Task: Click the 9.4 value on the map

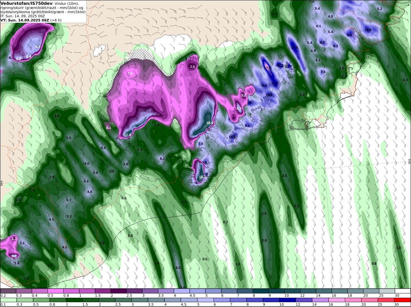Action: [350, 35]
